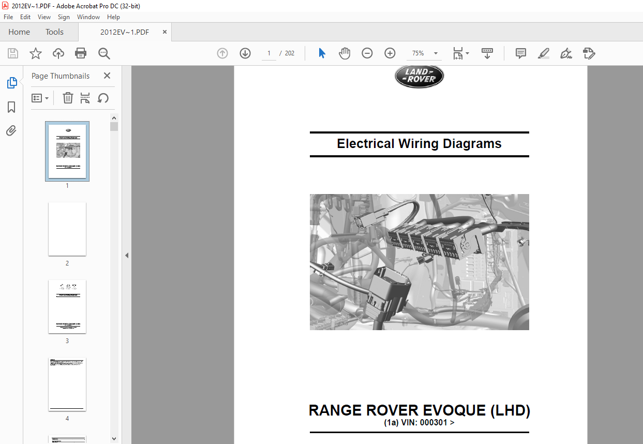Viewport: 643px width, 444px height.
Task: Click the RANGE ROVER EVOQUE (LHD) title
Action: (420, 410)
